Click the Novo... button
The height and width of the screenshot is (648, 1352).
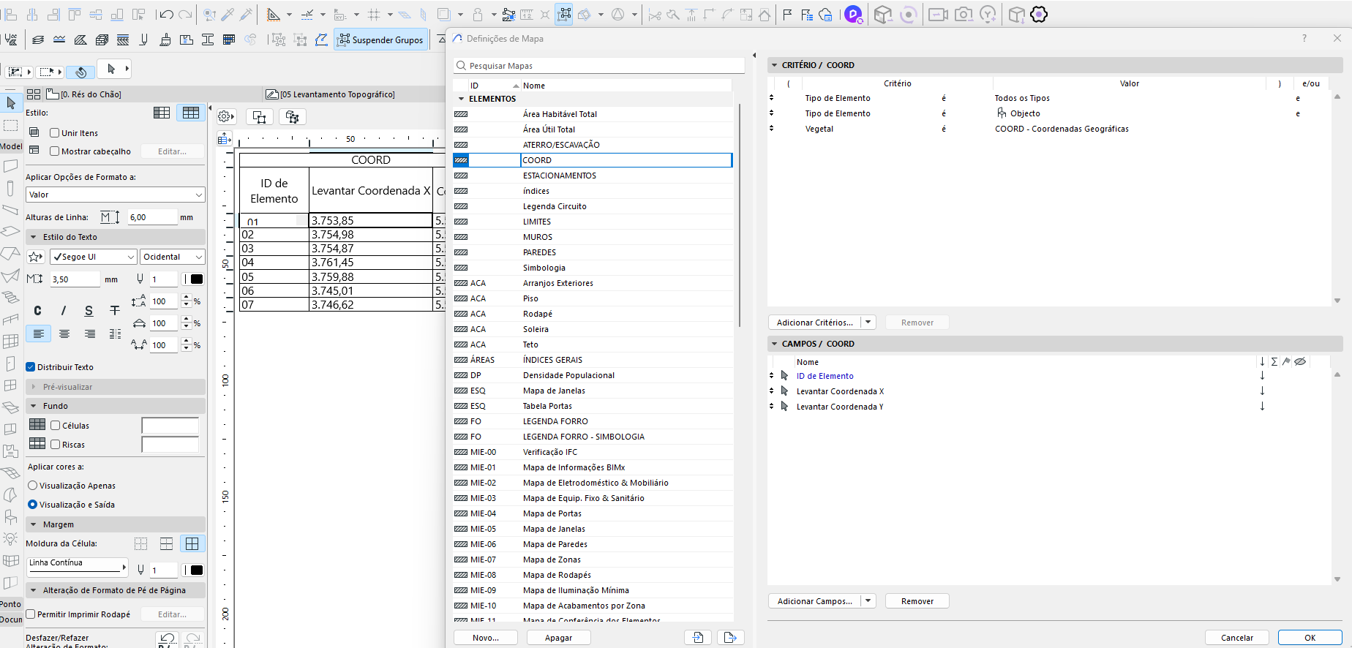486,638
